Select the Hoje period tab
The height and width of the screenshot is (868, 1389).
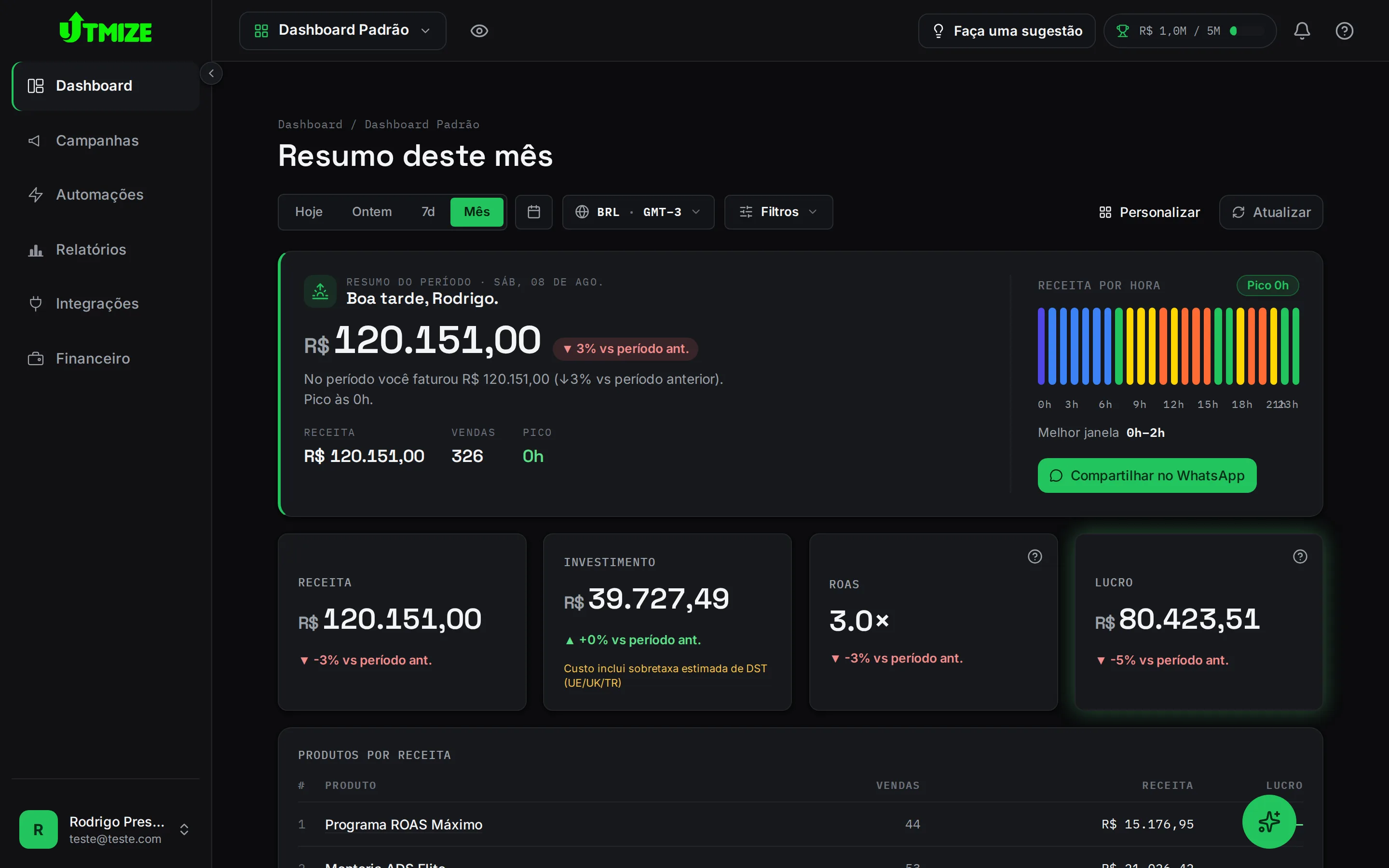[309, 212]
